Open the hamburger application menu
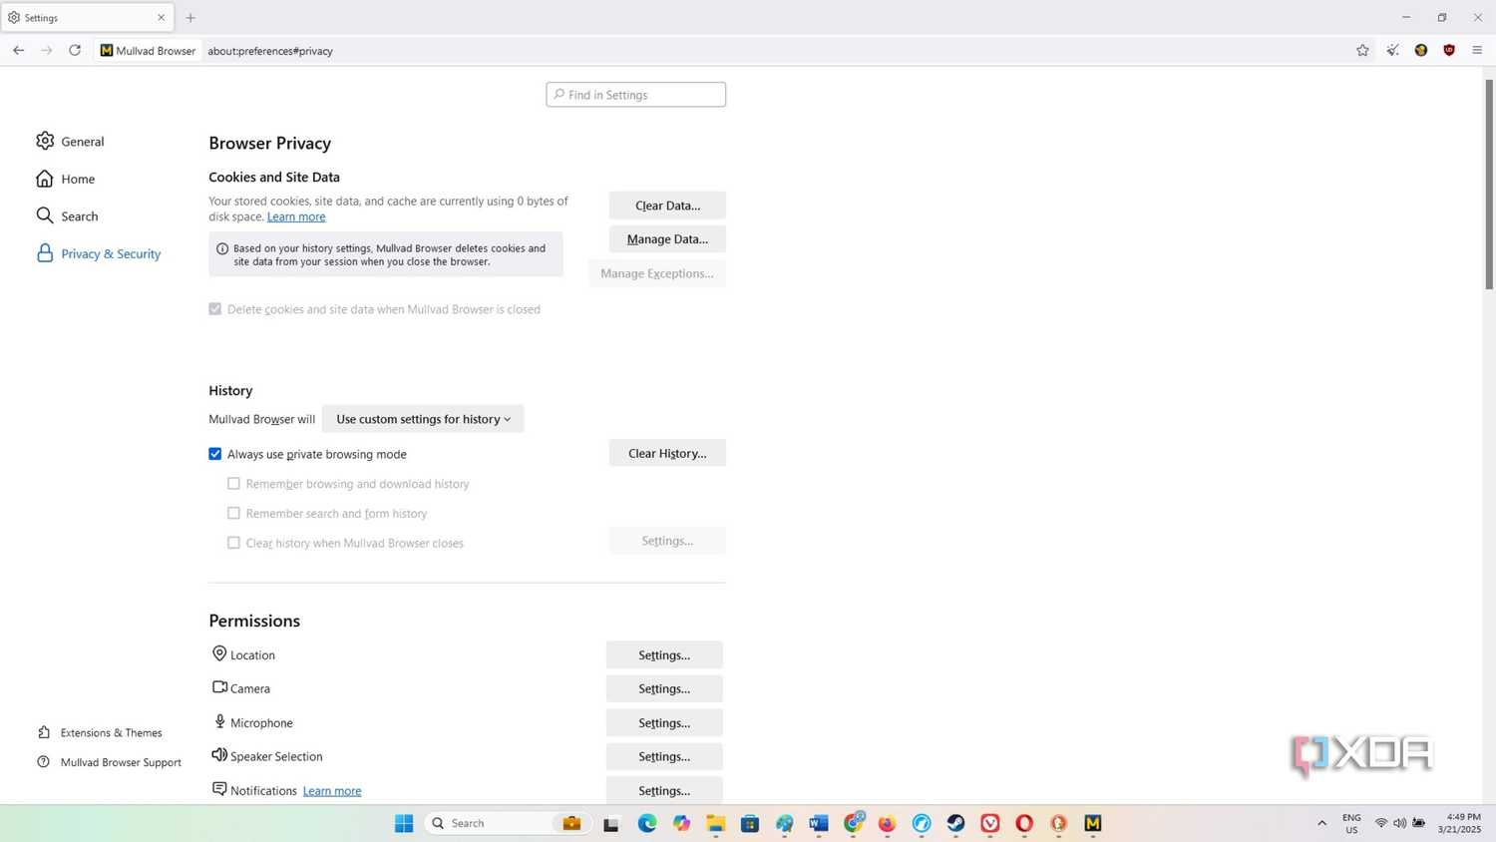Screen dimensions: 1496x842 pos(1477,50)
